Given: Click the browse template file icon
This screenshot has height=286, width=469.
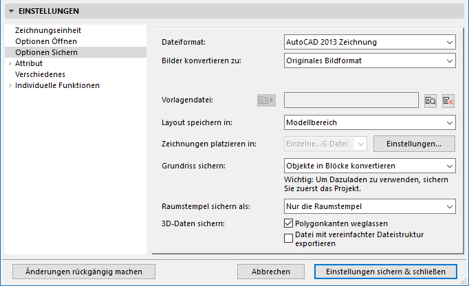Looking at the screenshot, I should pos(431,100).
